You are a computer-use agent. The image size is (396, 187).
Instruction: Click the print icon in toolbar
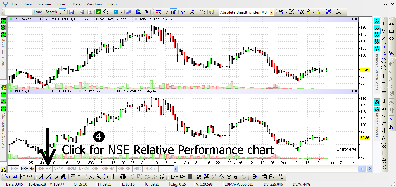82,12
